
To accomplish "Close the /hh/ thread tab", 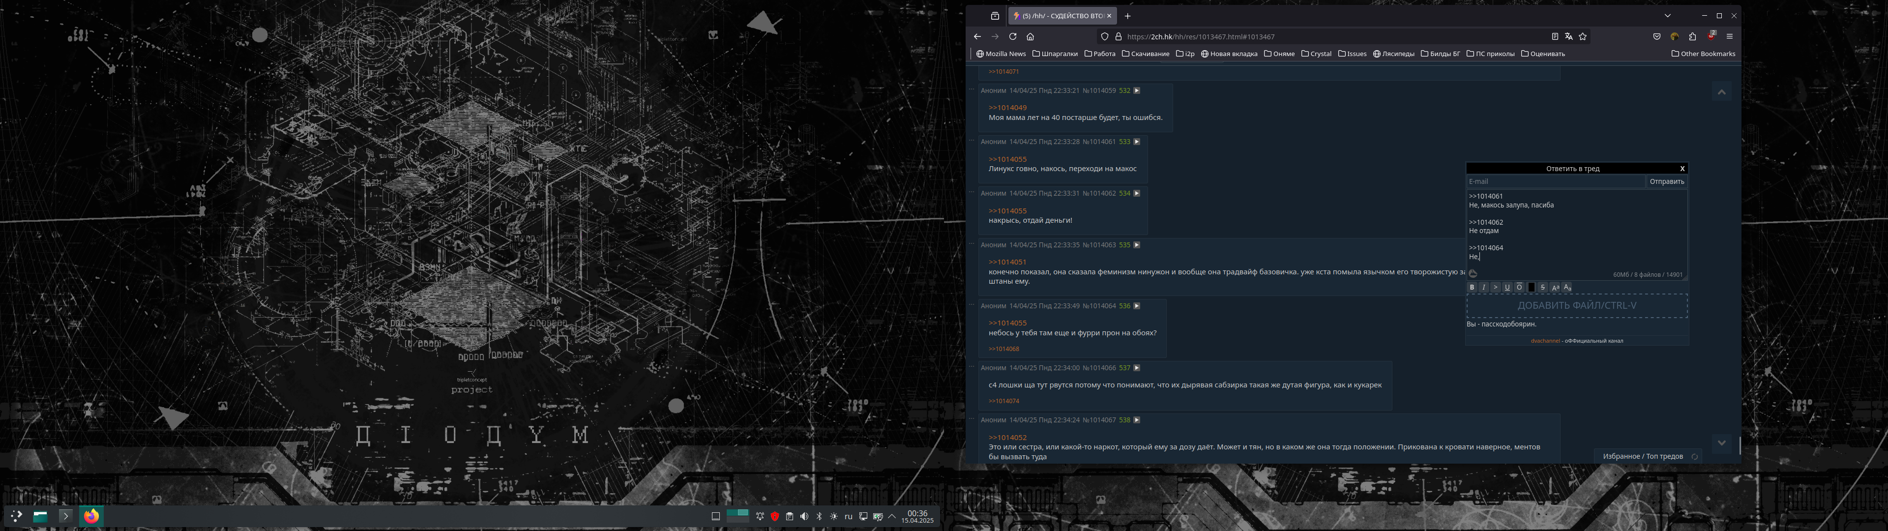I will tap(1109, 16).
